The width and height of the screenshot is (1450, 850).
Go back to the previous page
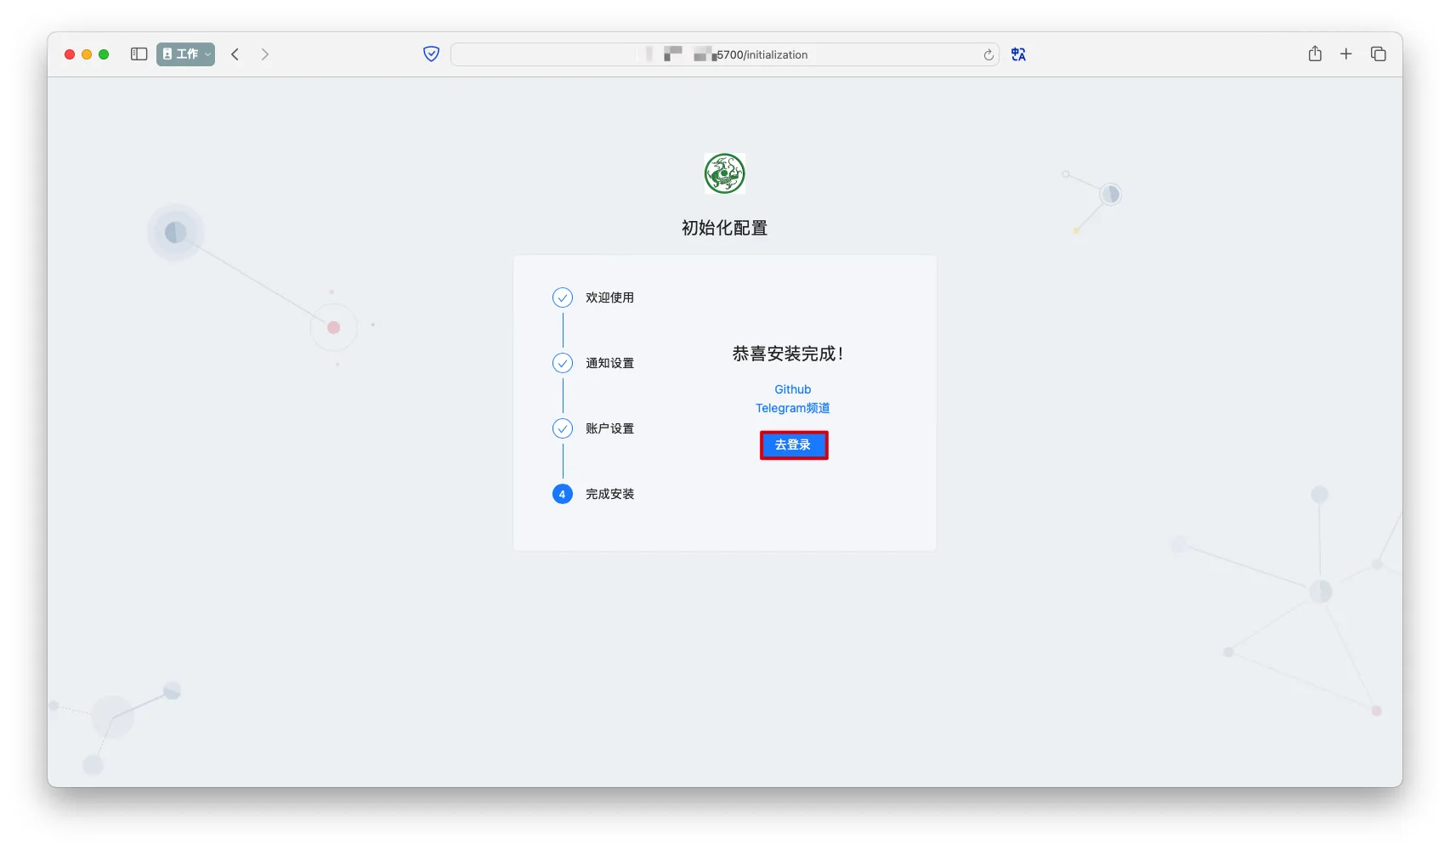point(235,54)
